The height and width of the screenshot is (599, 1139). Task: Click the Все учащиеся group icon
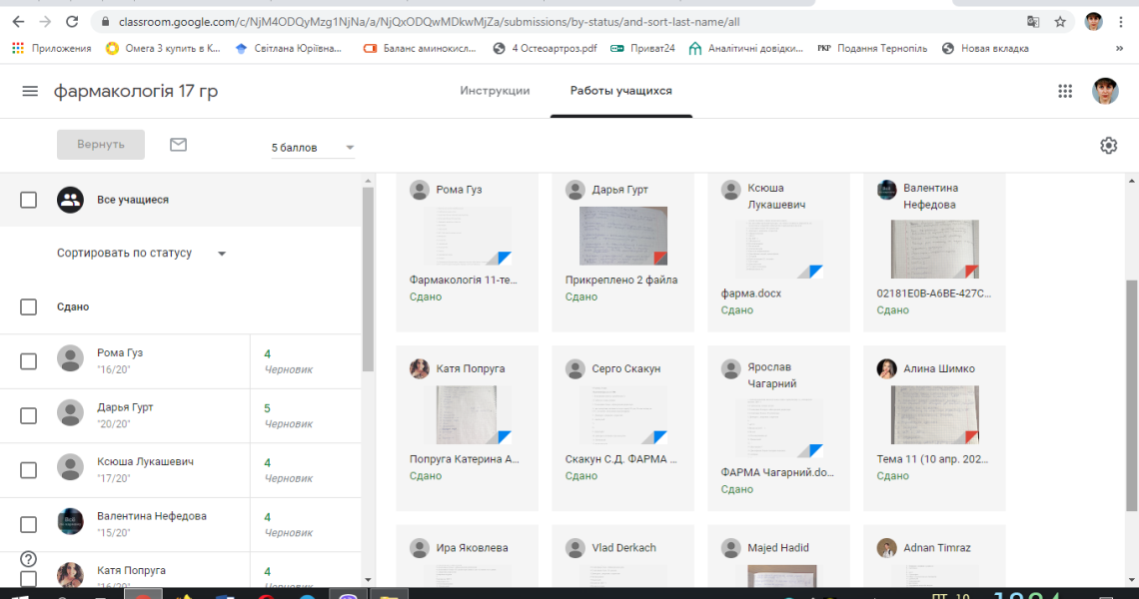[x=71, y=200]
